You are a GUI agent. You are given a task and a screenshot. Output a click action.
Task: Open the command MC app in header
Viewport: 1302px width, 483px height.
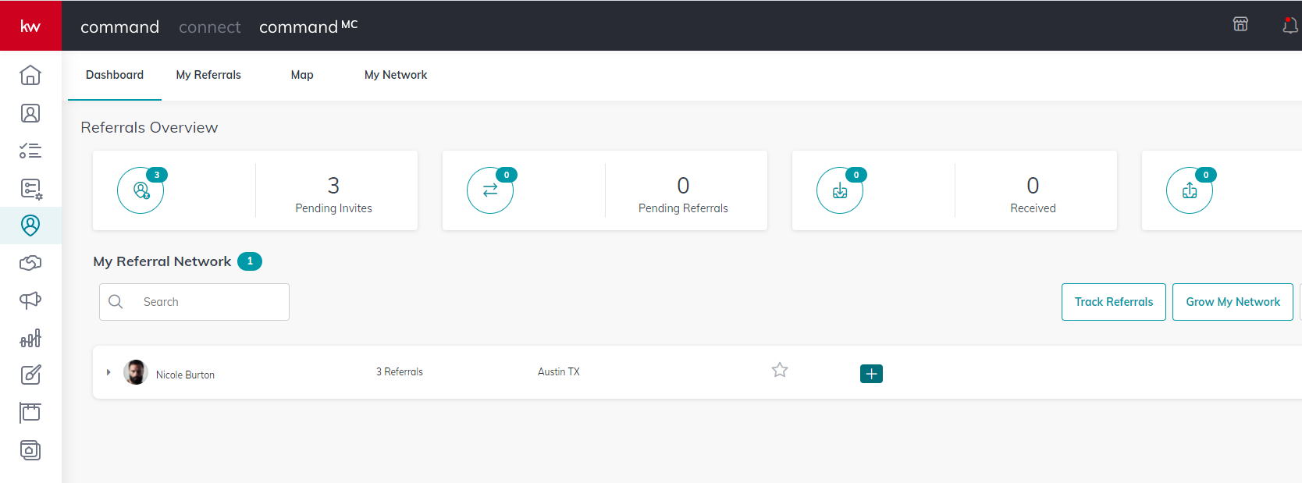308,27
